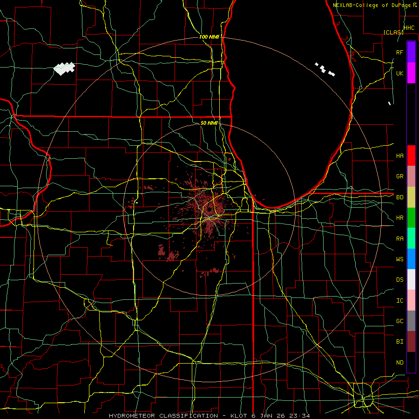
Task: Click the "RA" legend label
Action: 400,239
